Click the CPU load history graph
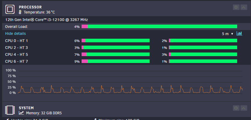The height and width of the screenshot is (120, 251). pyautogui.click(x=130, y=82)
